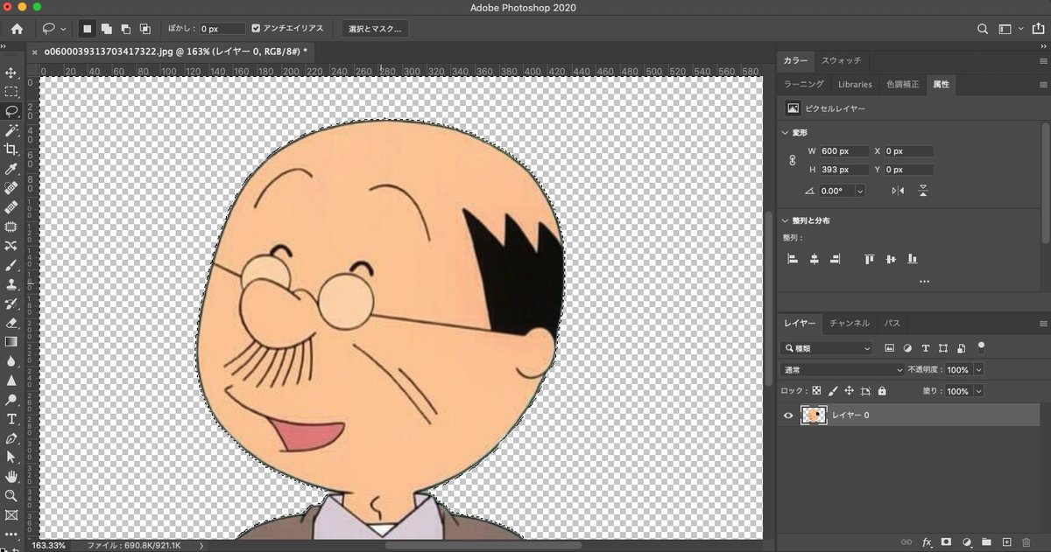Click the flip vertical icon in Properties
Viewport: 1051px width, 552px height.
tap(923, 191)
